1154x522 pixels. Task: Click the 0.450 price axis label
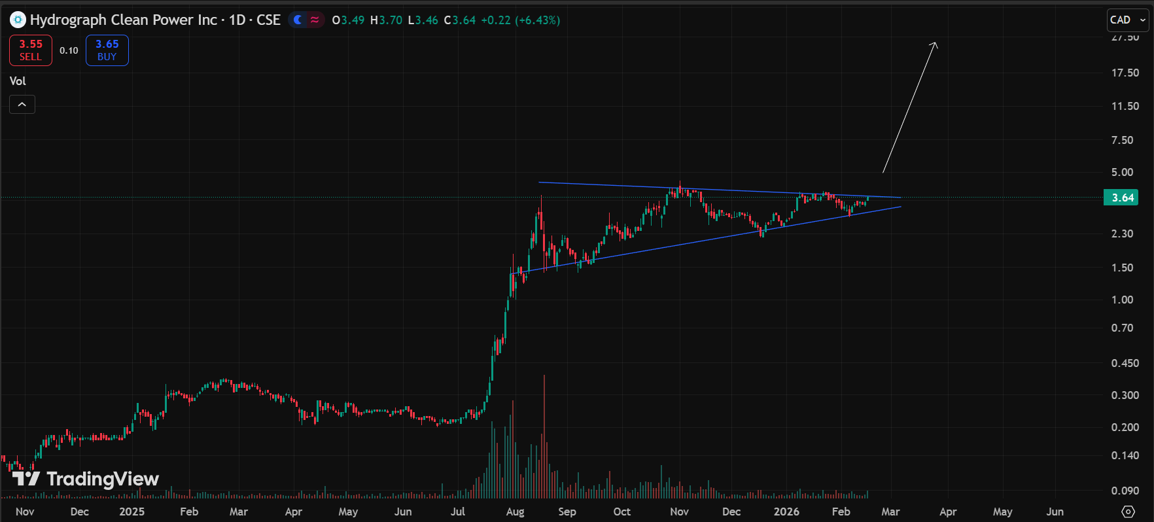pos(1125,363)
